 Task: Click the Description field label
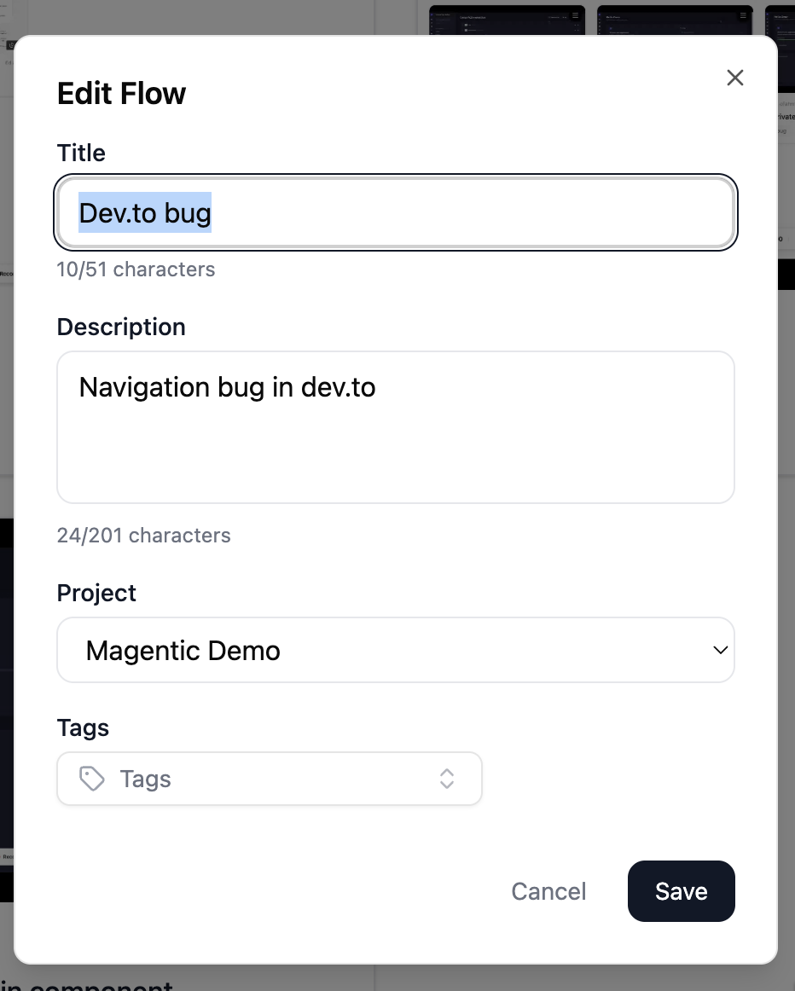pos(121,327)
